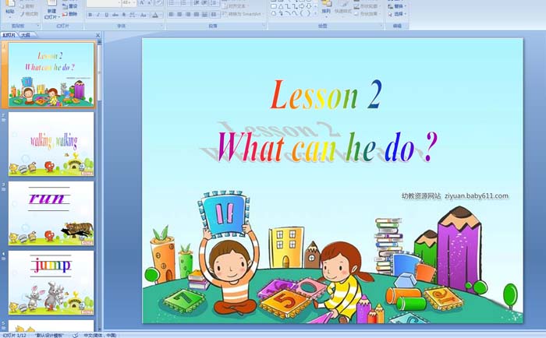Select the left brace shape
This screenshot has height=338, width=546.
tap(302, 13)
